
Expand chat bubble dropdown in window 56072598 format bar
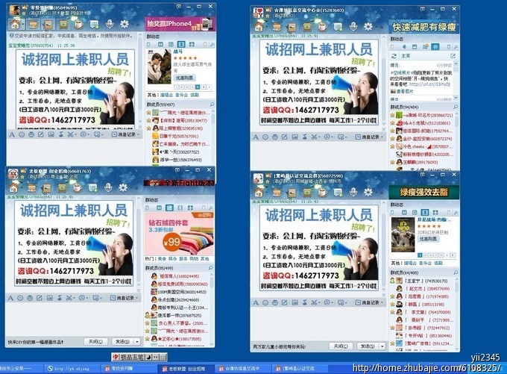pyautogui.click(x=346, y=303)
